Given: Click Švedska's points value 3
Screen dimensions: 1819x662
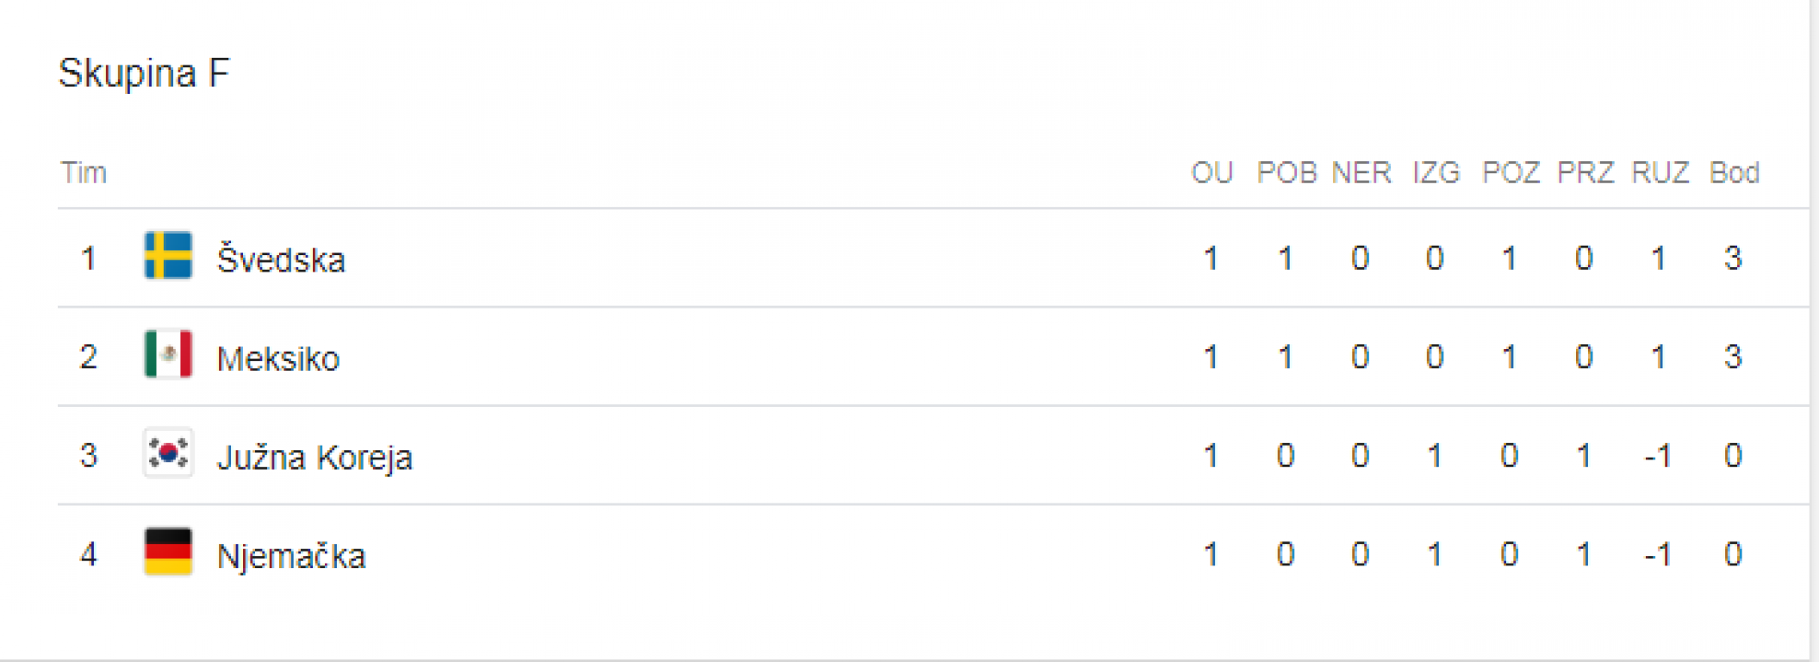Looking at the screenshot, I should click(1734, 258).
